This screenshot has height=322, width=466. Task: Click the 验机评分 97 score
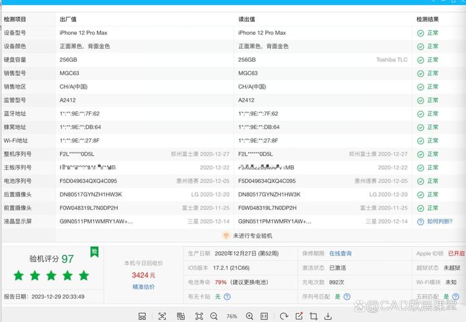pyautogui.click(x=52, y=259)
